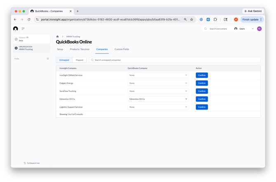Open the browser extensions puzzle icon
This screenshot has height=182, width=276.
pos(215,19)
